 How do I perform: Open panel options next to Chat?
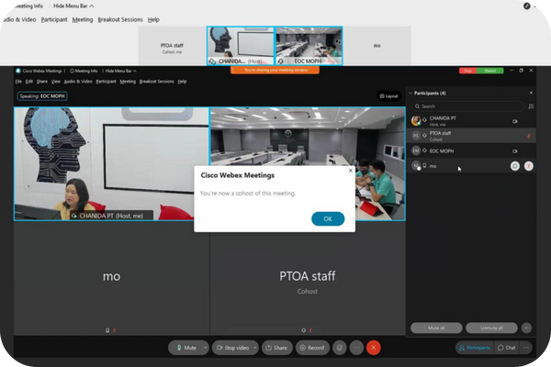coord(525,348)
